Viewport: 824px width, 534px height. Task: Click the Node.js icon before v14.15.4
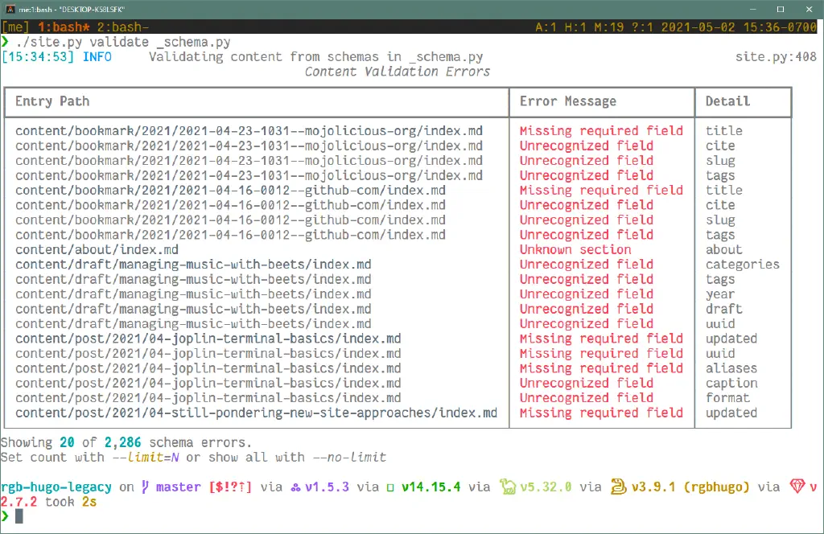[390, 488]
